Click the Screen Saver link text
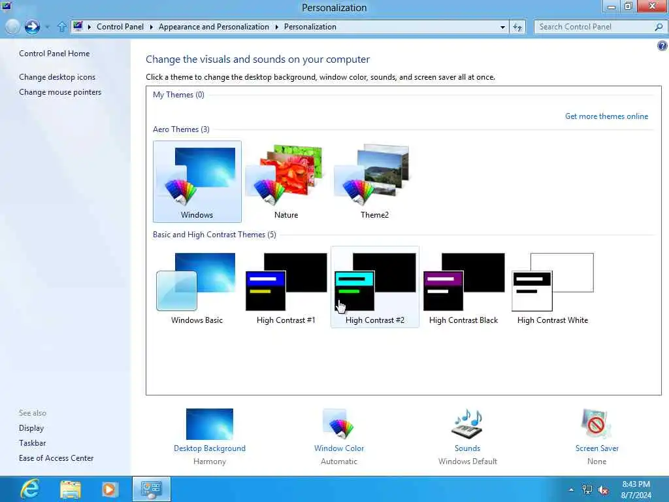Image resolution: width=669 pixels, height=502 pixels. coord(596,448)
